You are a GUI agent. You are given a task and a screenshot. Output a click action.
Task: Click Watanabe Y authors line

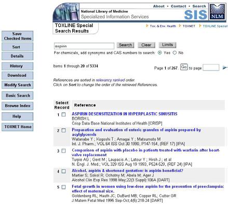[x=116, y=139]
